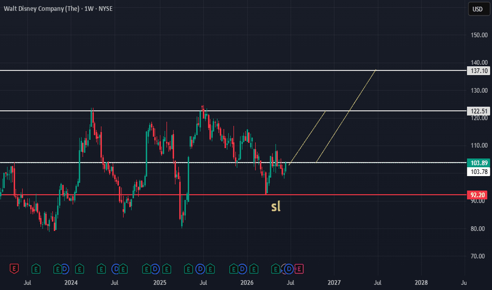The image size is (492, 290).
Task: Click blue dividend marker just before 2024
Action: 64,269
